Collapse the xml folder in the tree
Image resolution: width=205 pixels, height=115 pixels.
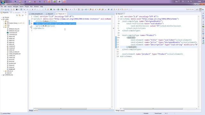click(x=4, y=27)
